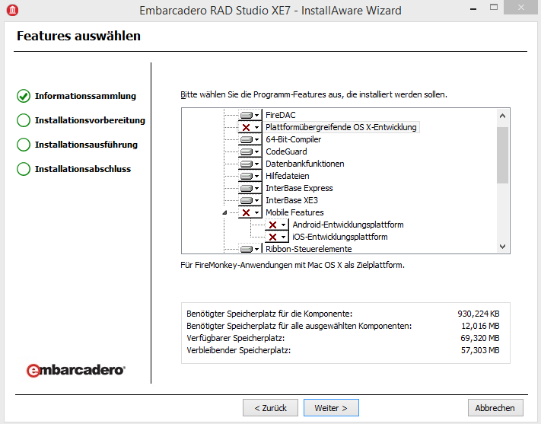541x424 pixels.
Task: Click the 57,303 MB remaining space value
Action: 480,350
